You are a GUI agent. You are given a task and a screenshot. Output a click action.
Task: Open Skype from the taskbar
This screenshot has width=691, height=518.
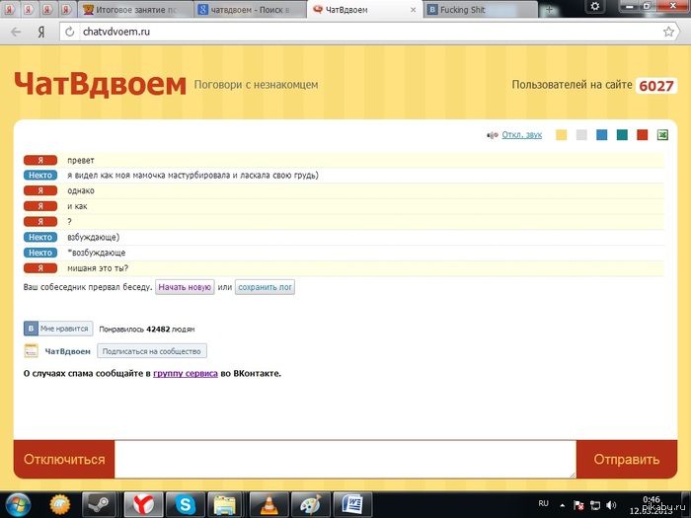pyautogui.click(x=186, y=504)
